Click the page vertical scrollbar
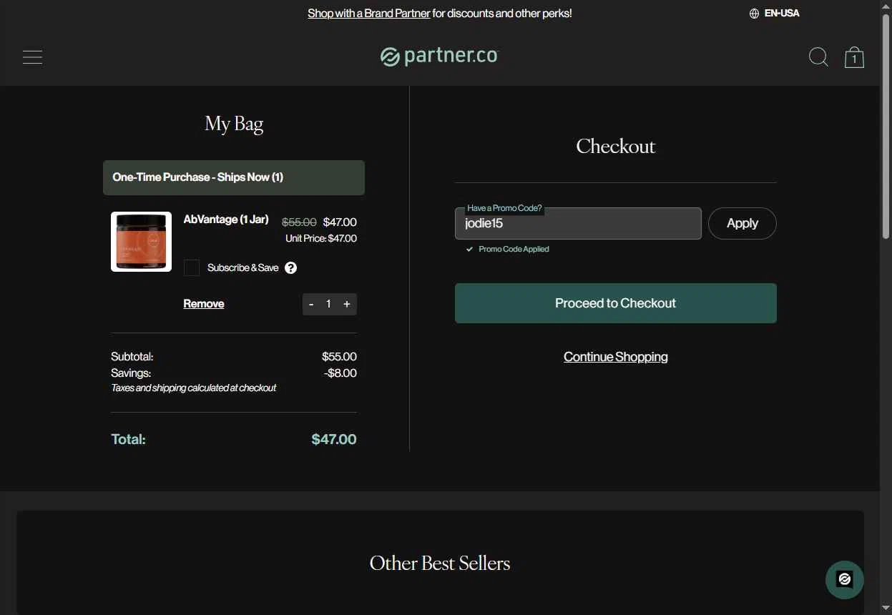892x615 pixels. click(886, 127)
